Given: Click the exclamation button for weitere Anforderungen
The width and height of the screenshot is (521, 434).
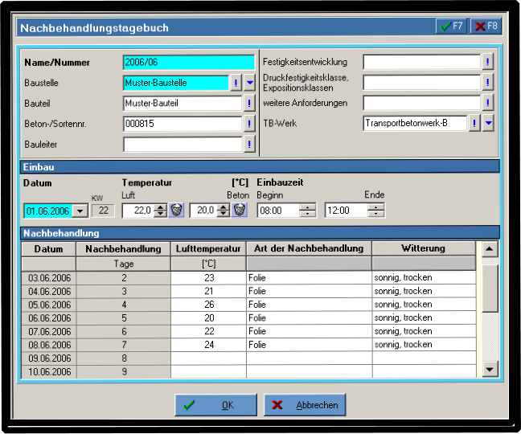Looking at the screenshot, I should click(x=487, y=103).
